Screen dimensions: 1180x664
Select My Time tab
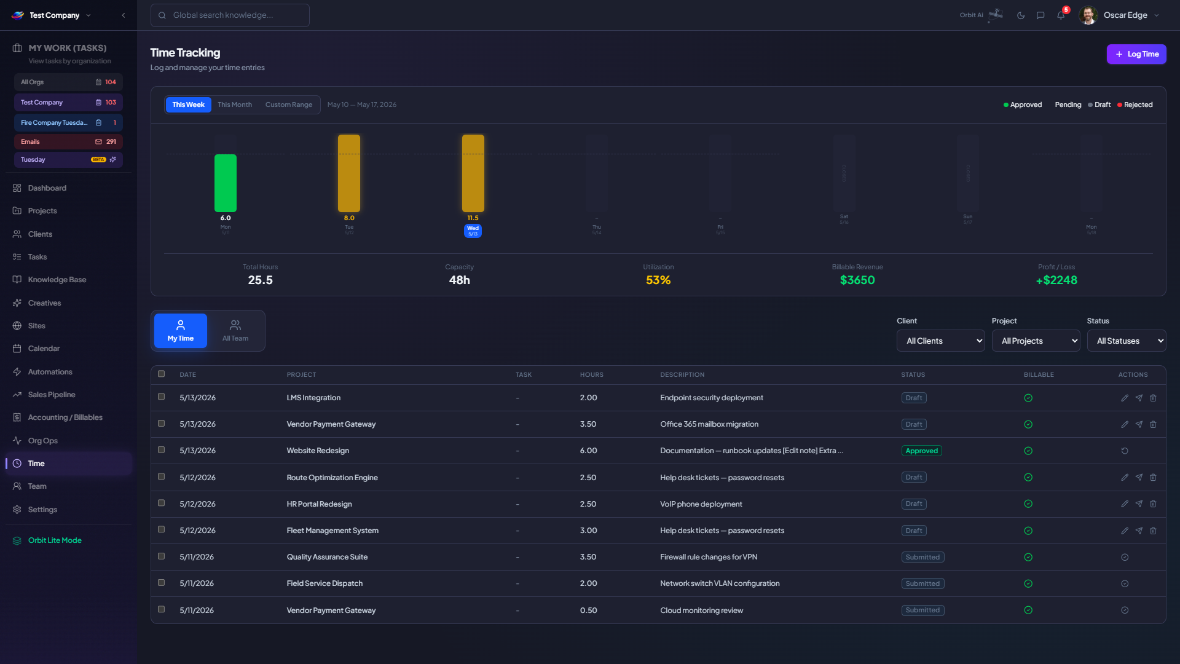pyautogui.click(x=181, y=331)
